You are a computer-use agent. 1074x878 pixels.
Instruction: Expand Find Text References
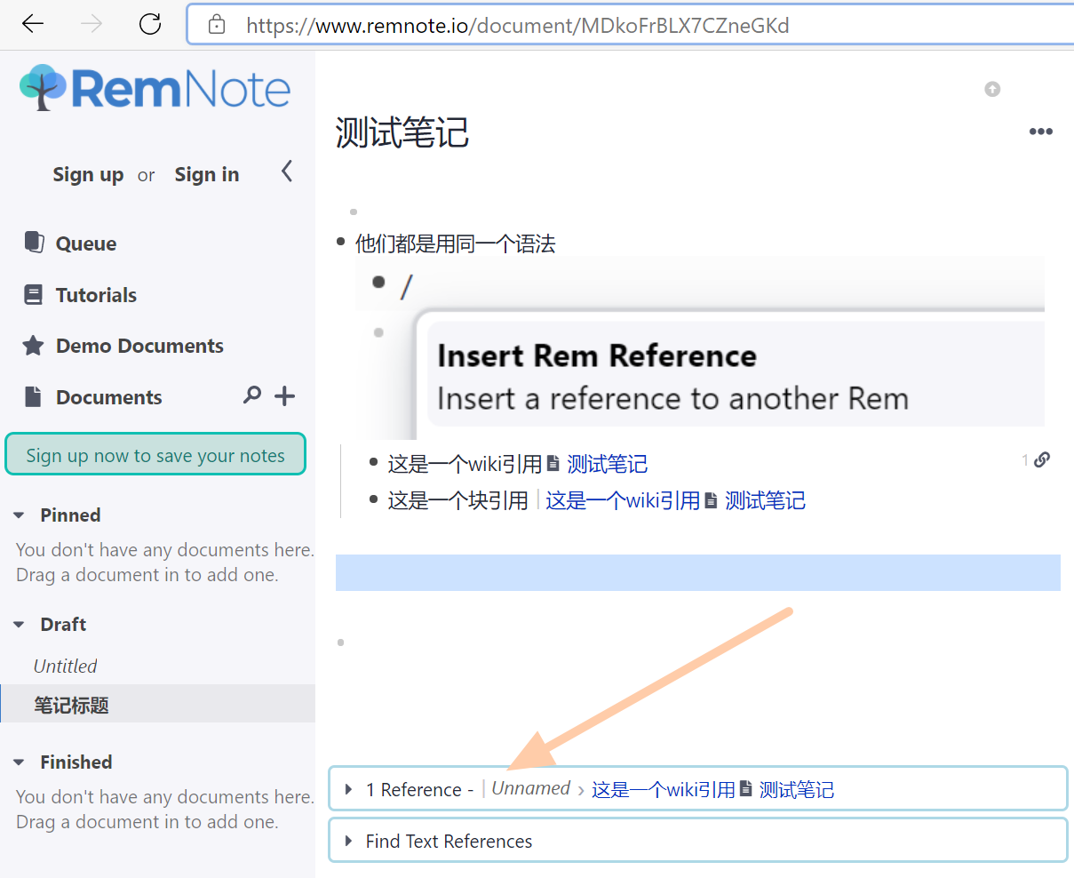click(348, 840)
